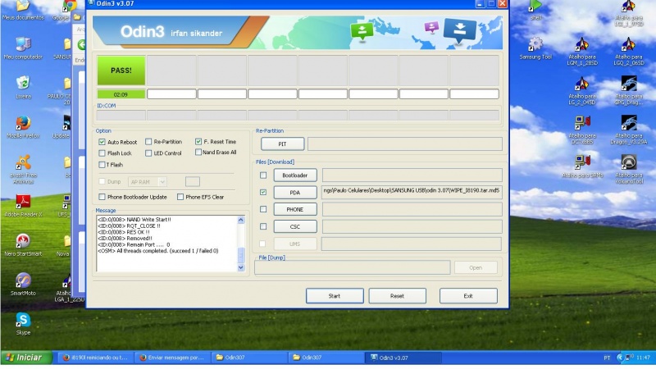Image resolution: width=656 pixels, height=369 pixels.
Task: Open Atalho para LG_2_04SD shortcut
Action: (582, 90)
